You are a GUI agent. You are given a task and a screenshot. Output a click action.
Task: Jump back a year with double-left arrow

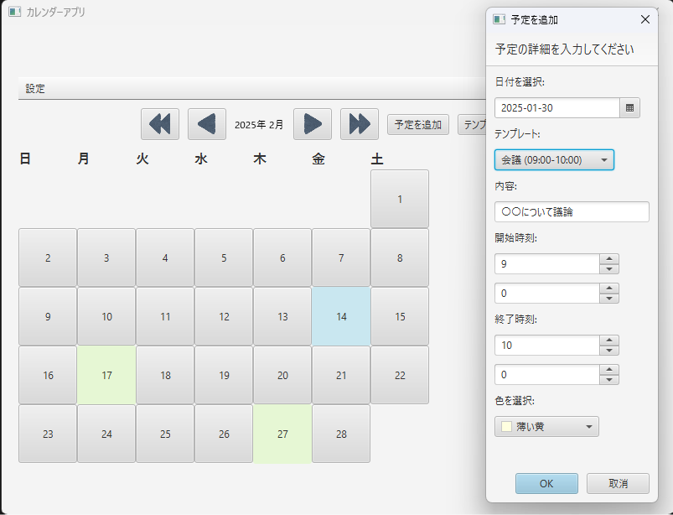(x=159, y=124)
